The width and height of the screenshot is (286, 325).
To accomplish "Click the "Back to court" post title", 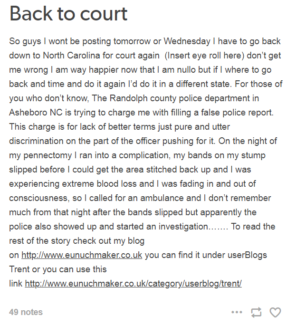I will [68, 14].
